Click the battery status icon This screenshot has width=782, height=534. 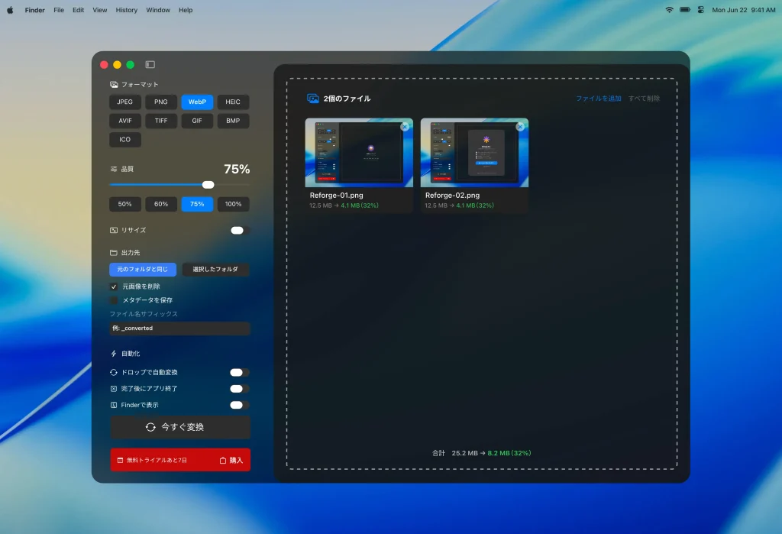tap(684, 10)
